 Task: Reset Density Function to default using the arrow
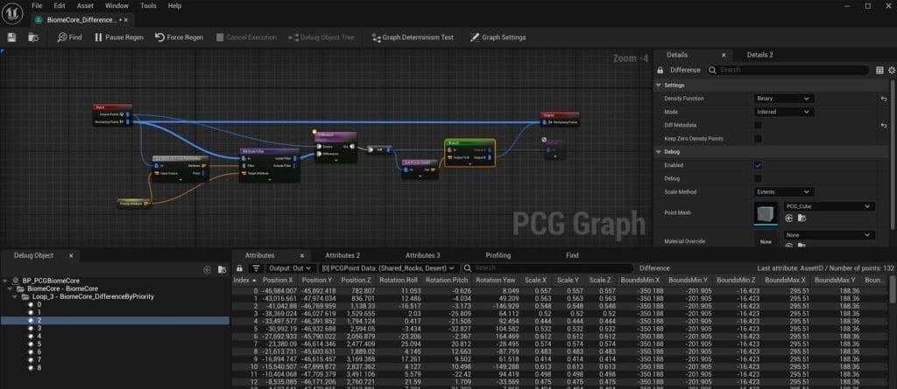point(884,99)
